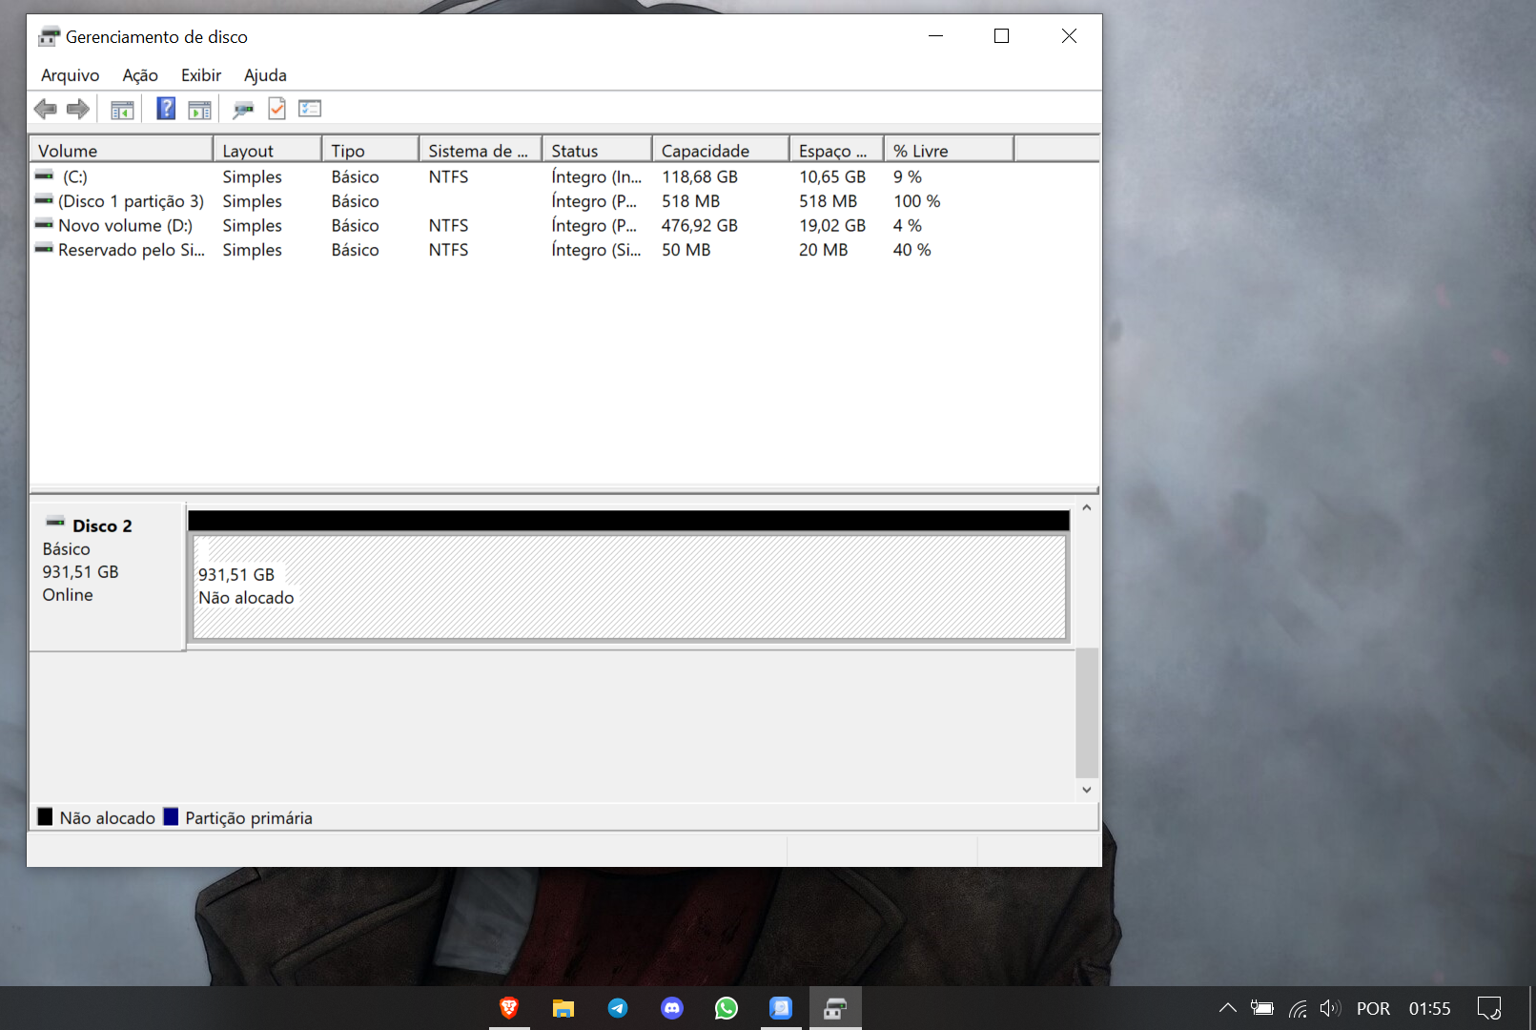Click the 40 % free cell
This screenshot has height=1030, width=1536.
911,250
